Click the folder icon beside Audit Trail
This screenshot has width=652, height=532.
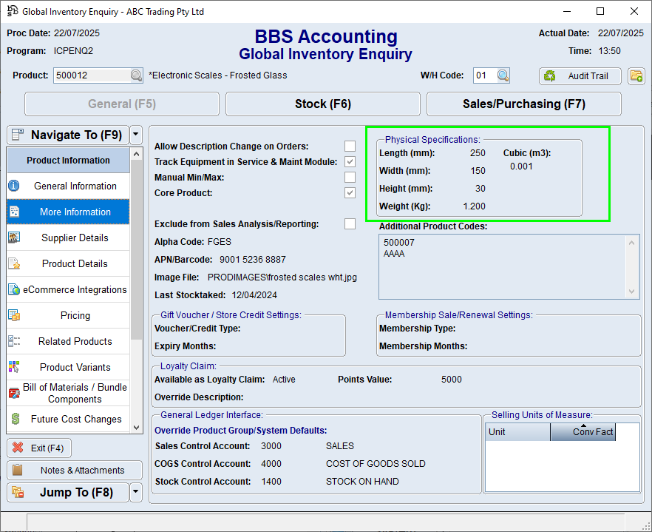pyautogui.click(x=636, y=75)
